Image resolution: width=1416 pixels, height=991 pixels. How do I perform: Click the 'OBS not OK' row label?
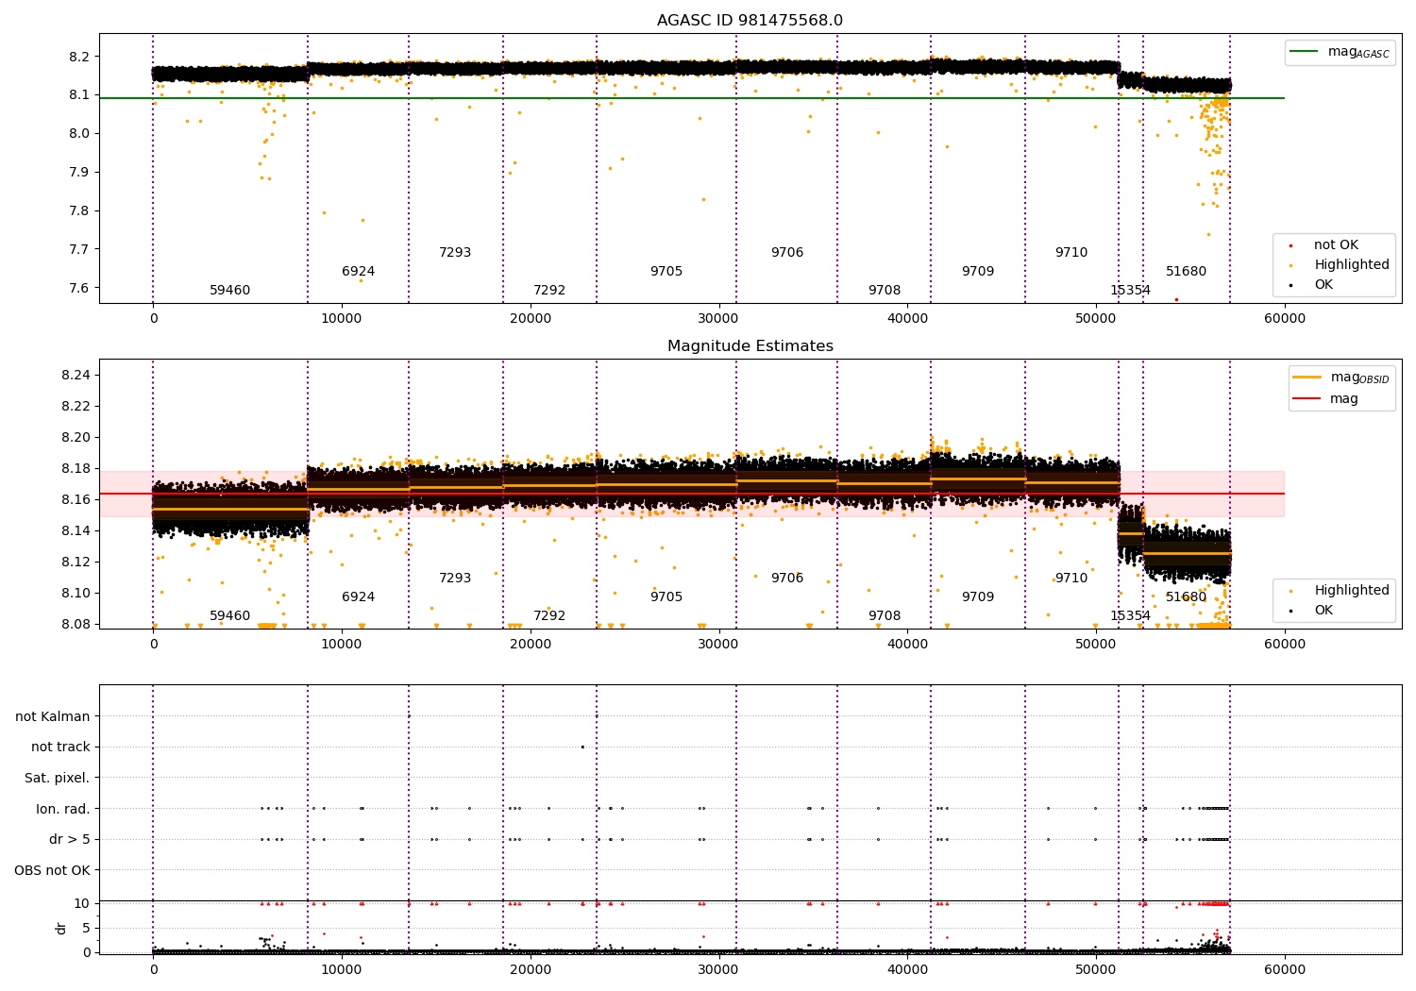(53, 870)
